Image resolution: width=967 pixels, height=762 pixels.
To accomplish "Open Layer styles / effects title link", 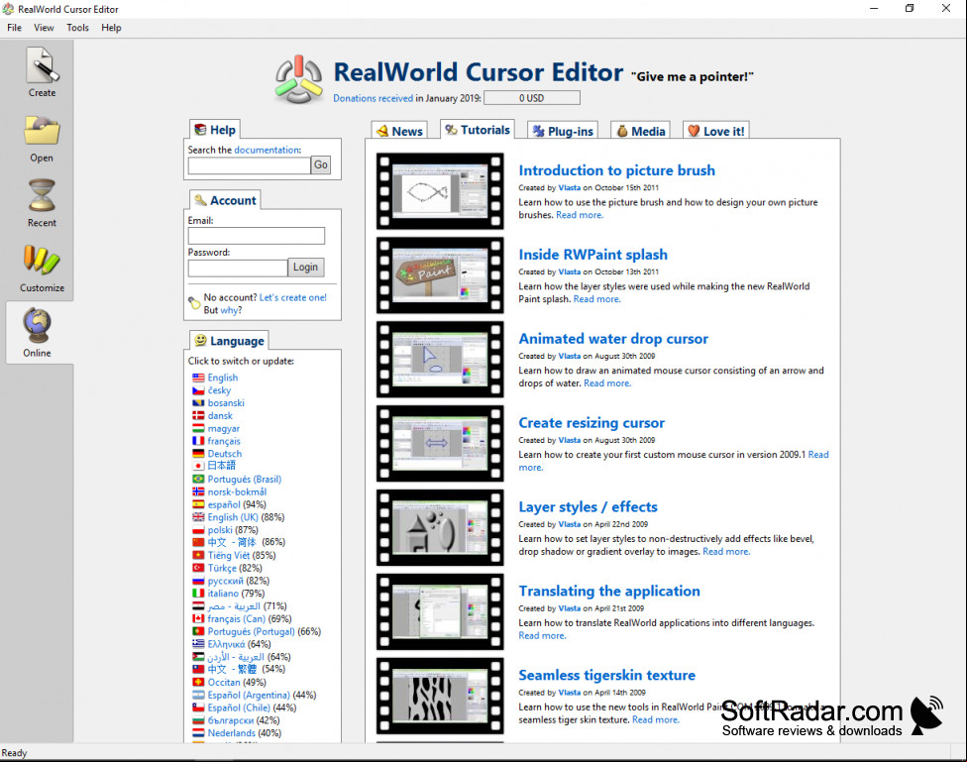I will click(588, 507).
